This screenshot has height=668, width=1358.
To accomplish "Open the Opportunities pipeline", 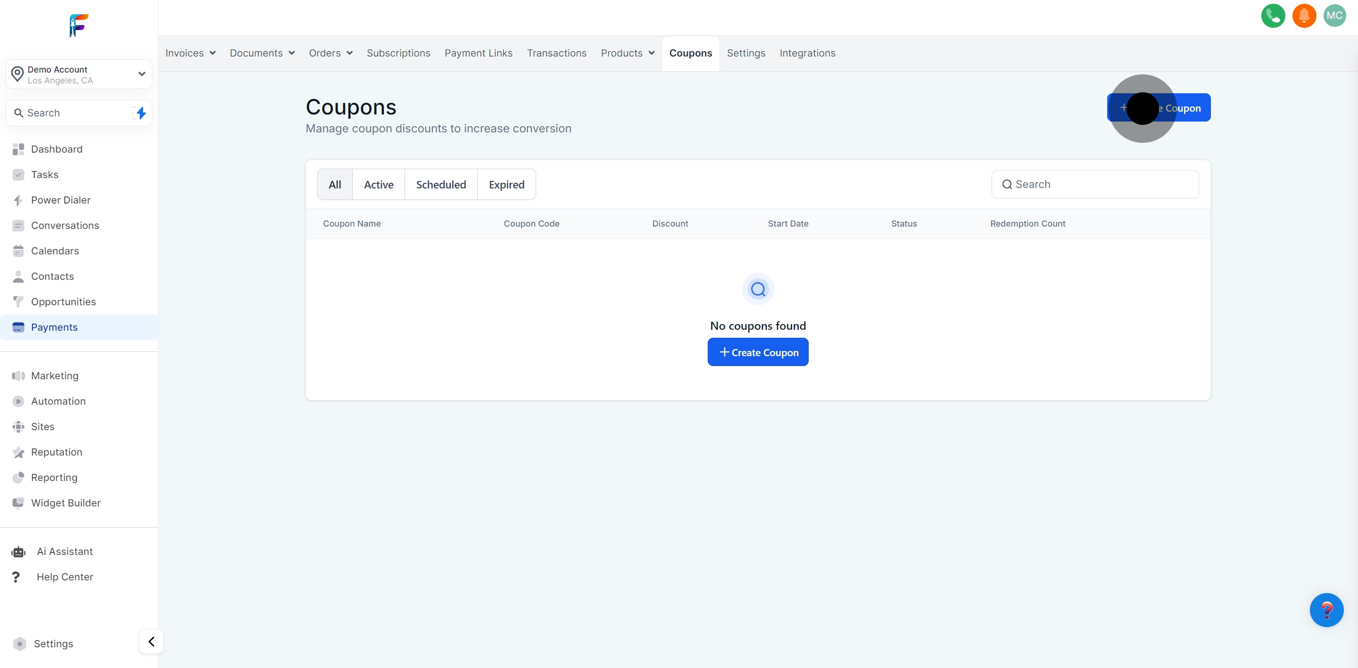I will [63, 301].
